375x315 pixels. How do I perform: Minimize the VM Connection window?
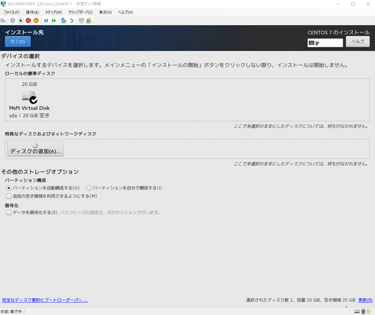(339, 4)
